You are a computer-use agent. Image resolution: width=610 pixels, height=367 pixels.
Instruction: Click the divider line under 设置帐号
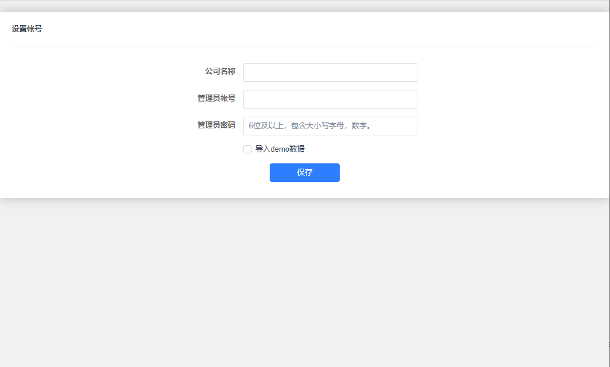click(305, 47)
